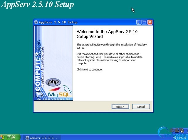
Task: Cancel the AppServ installation
Action: point(141,107)
